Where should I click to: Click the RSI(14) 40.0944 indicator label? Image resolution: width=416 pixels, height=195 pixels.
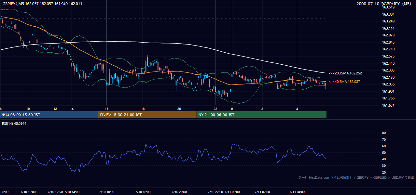(14, 123)
